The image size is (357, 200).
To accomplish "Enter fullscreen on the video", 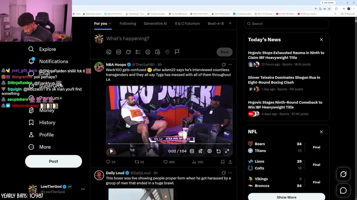I will (x=227, y=151).
